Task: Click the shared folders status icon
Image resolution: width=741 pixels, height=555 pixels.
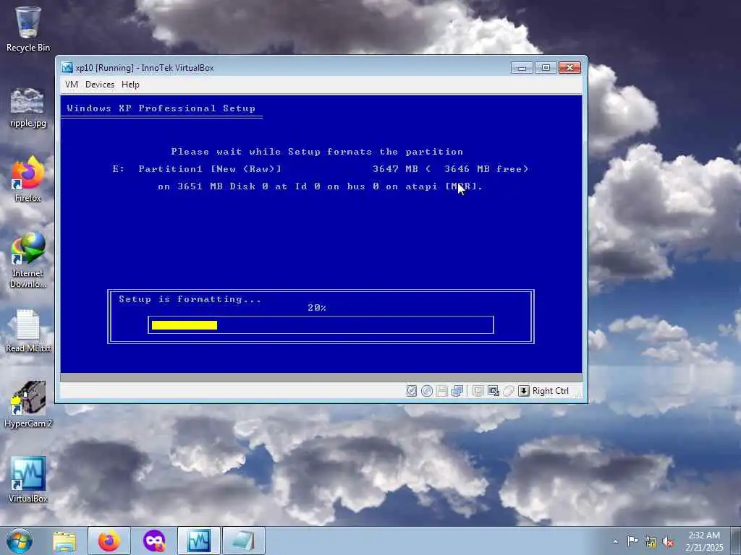Action: [x=478, y=391]
